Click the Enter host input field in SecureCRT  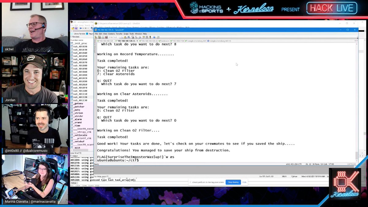(x=114, y=38)
